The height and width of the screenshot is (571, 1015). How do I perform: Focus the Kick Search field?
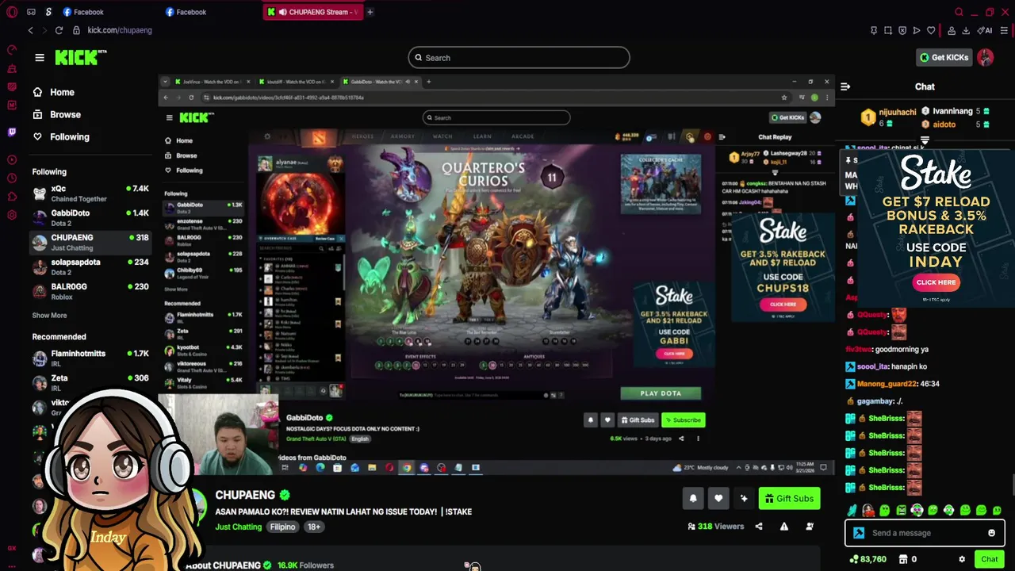coord(519,57)
